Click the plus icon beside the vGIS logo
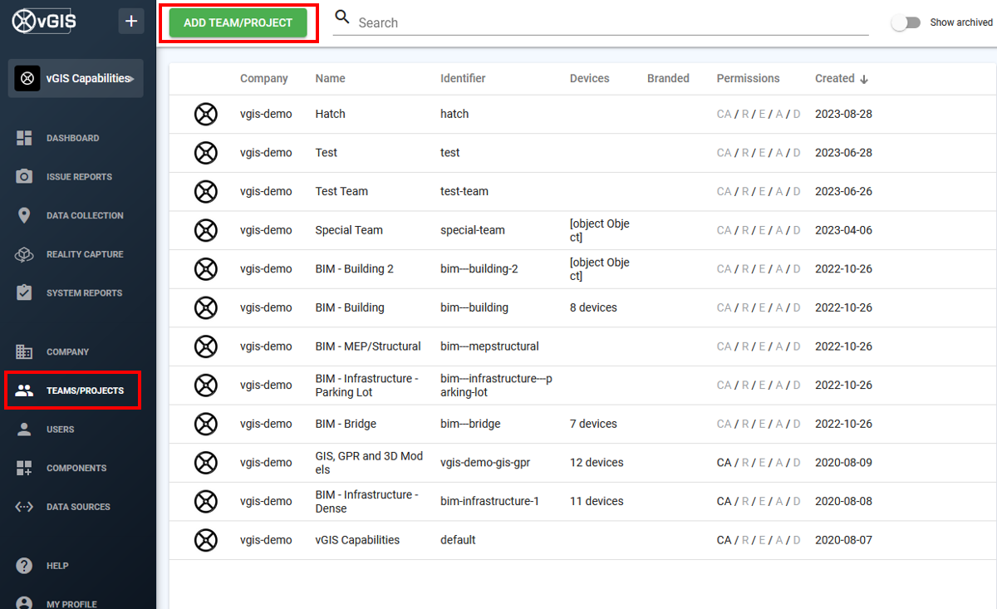The image size is (997, 609). coord(130,21)
